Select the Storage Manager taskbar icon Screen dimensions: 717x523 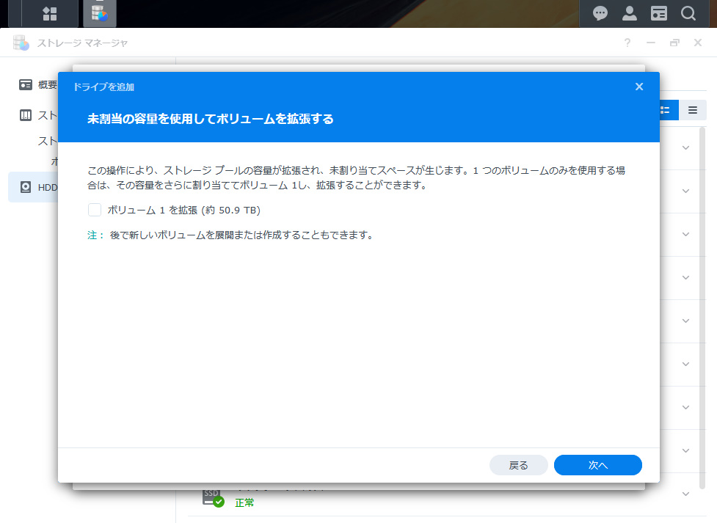(x=100, y=14)
